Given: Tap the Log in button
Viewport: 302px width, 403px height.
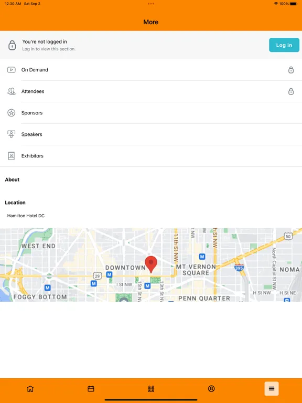Looking at the screenshot, I should click(284, 45).
